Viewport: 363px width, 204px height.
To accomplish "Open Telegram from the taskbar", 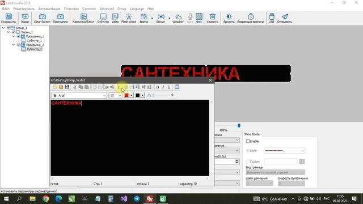I will click(x=137, y=199).
